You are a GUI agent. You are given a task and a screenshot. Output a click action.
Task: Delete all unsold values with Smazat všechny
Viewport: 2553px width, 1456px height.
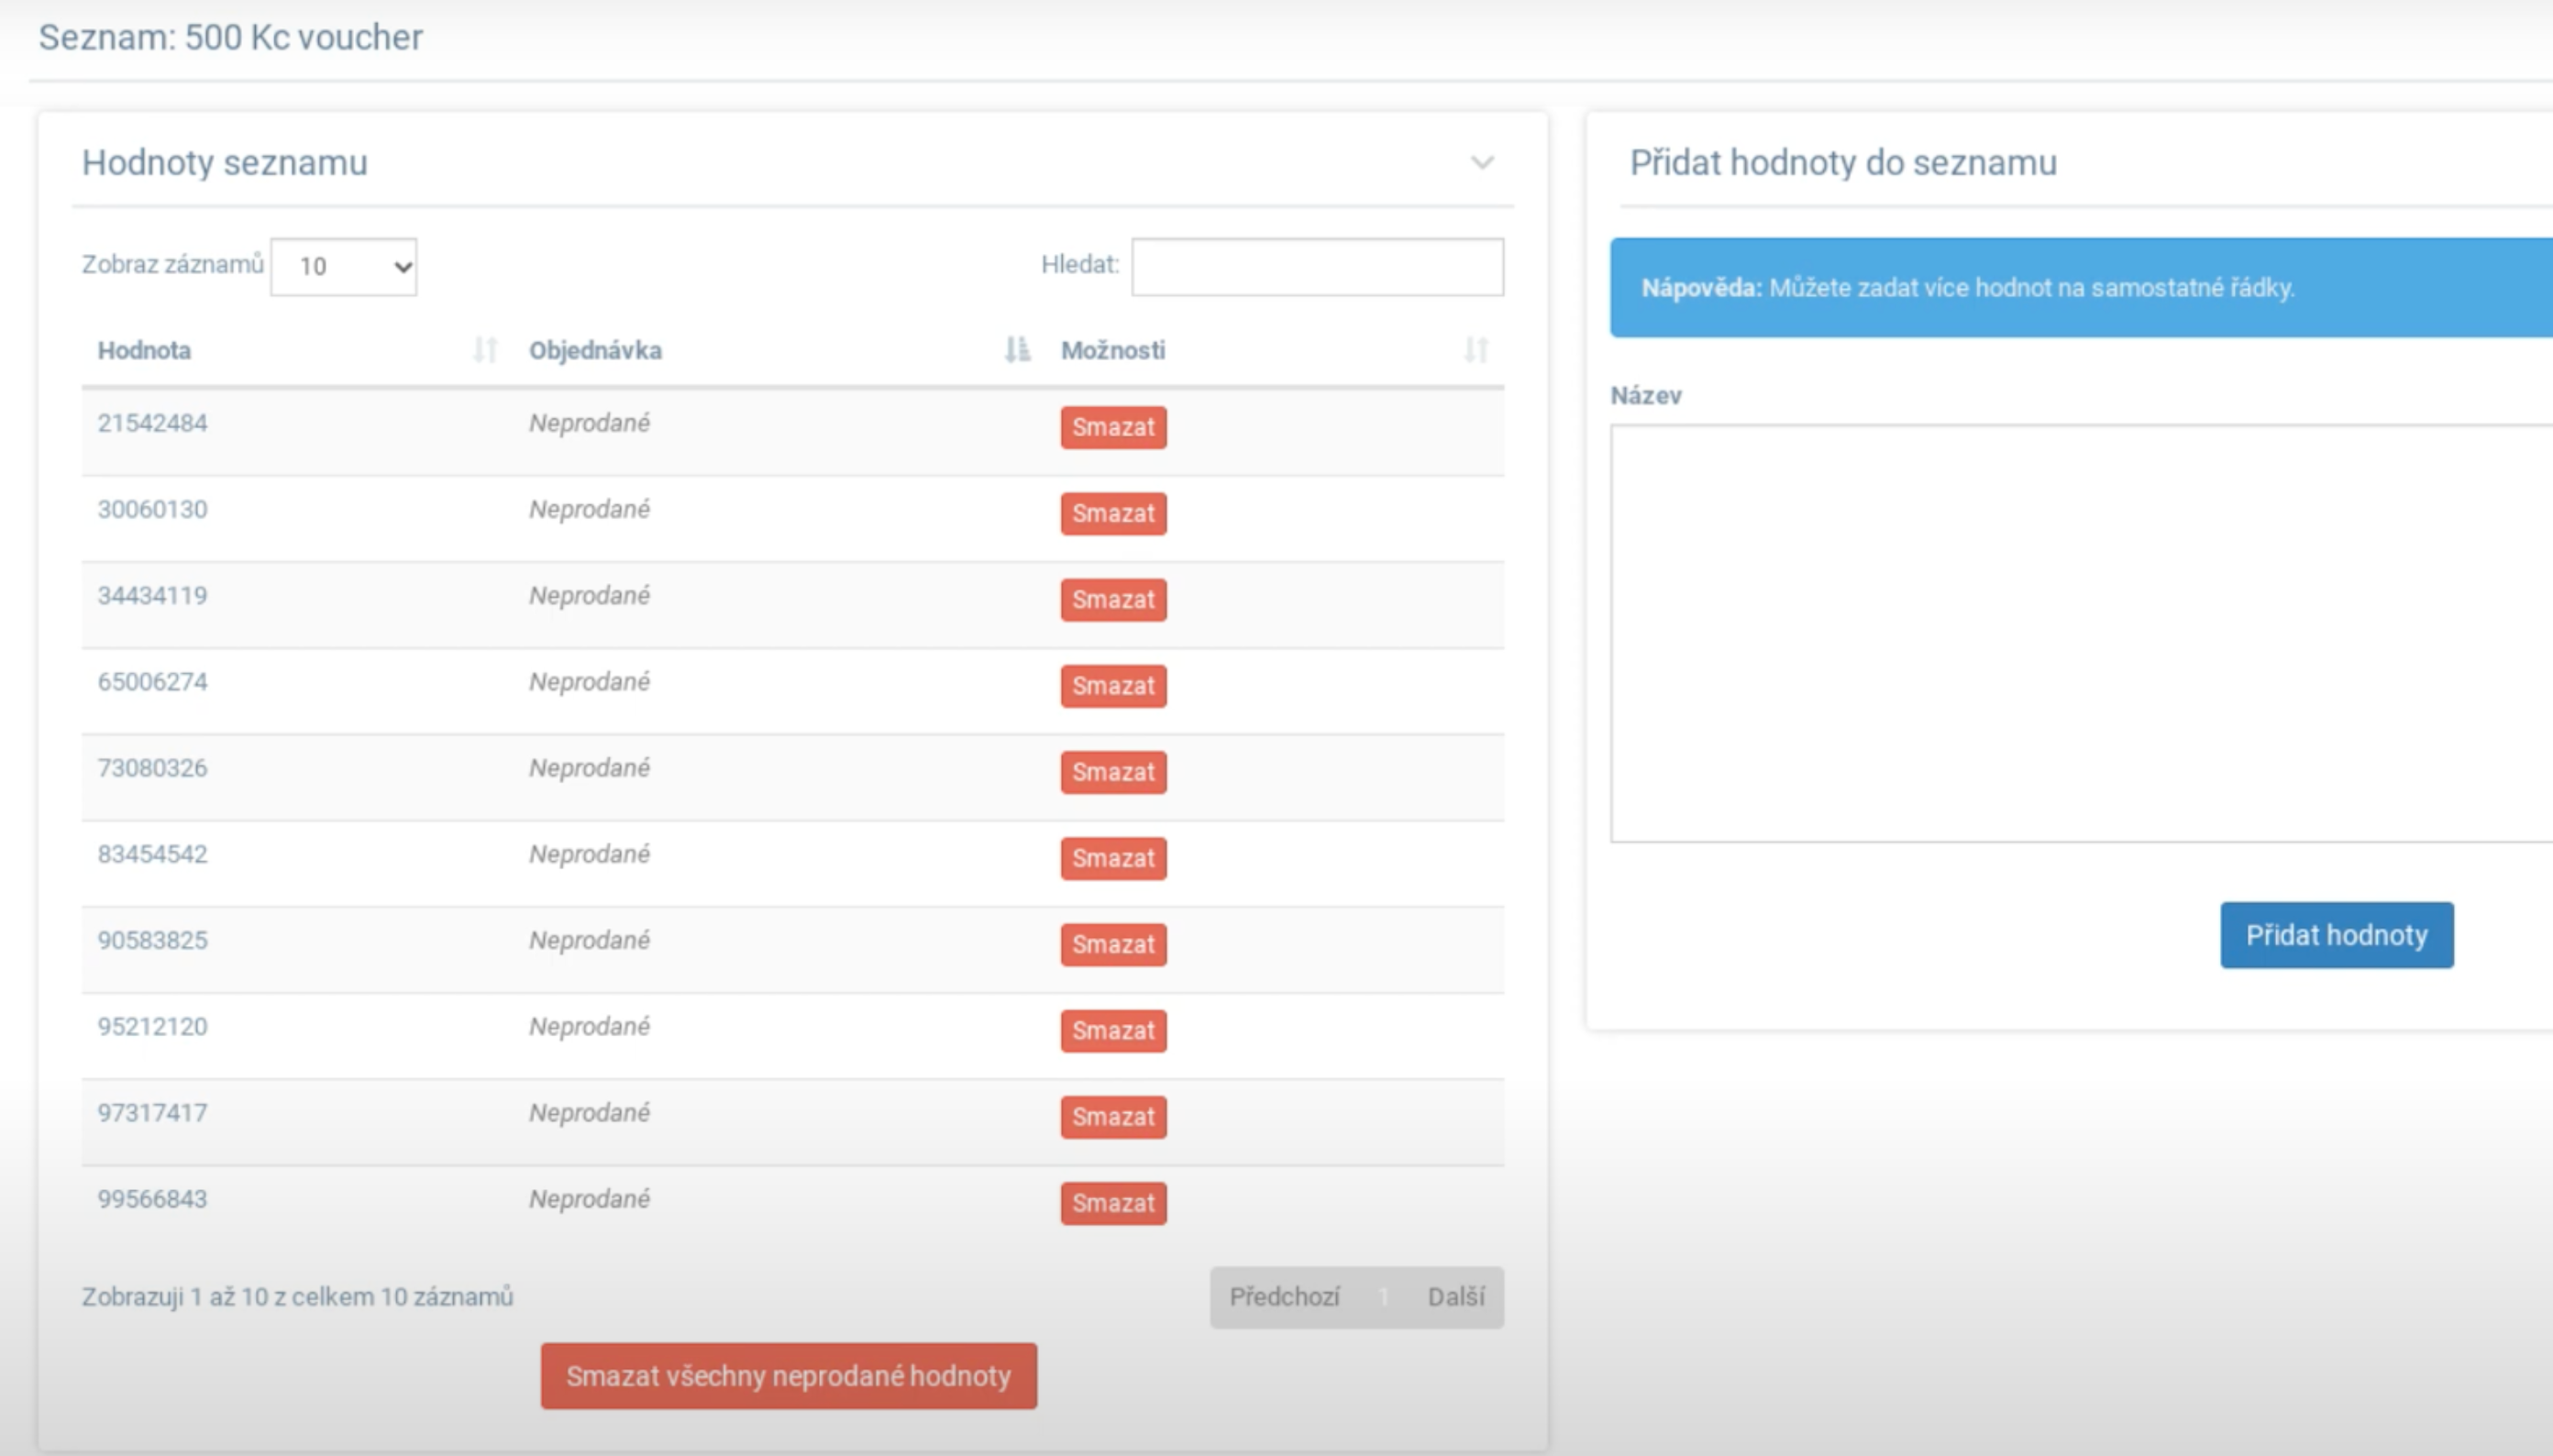[788, 1376]
